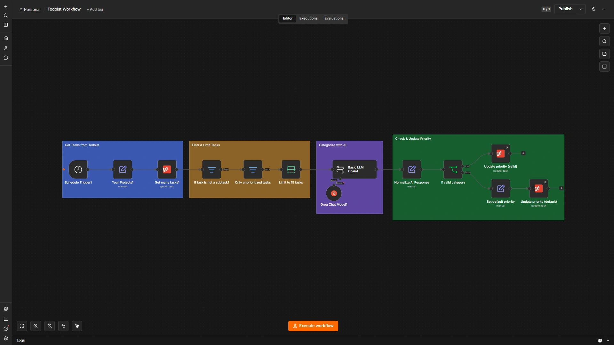The image size is (614, 345).
Task: Toggle the right side panel on canvas
Action: point(604,67)
